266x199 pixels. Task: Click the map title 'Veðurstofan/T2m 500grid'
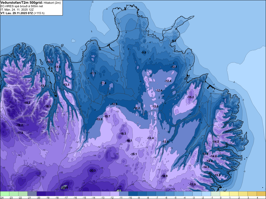point(22,3)
